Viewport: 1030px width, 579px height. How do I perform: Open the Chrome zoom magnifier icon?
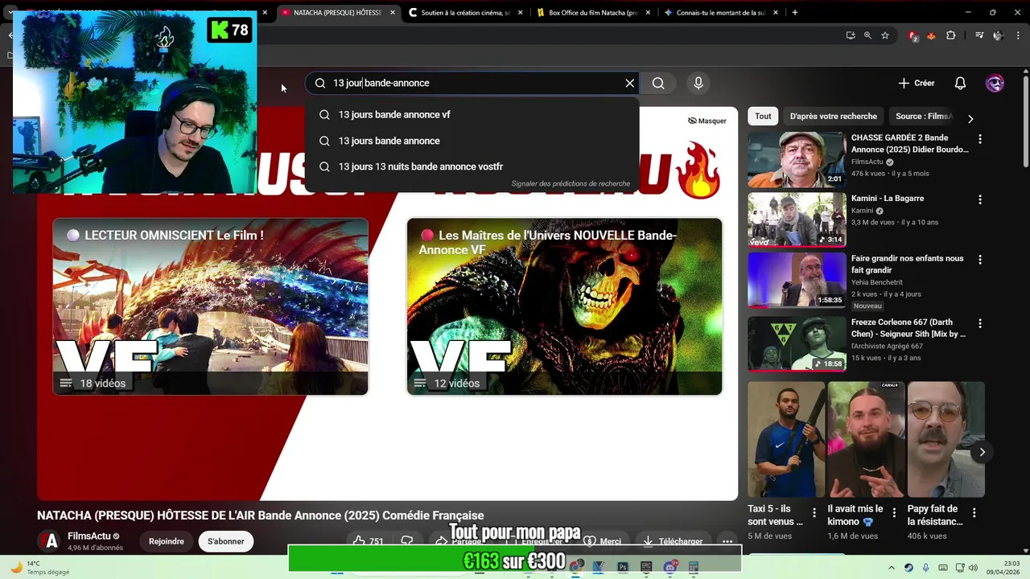pyautogui.click(x=867, y=35)
